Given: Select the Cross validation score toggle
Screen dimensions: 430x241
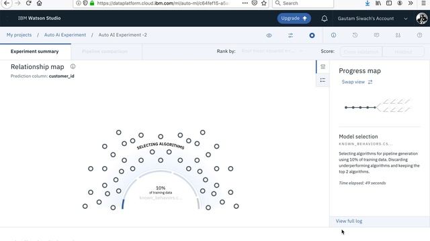Looking at the screenshot, I should 361,52.
